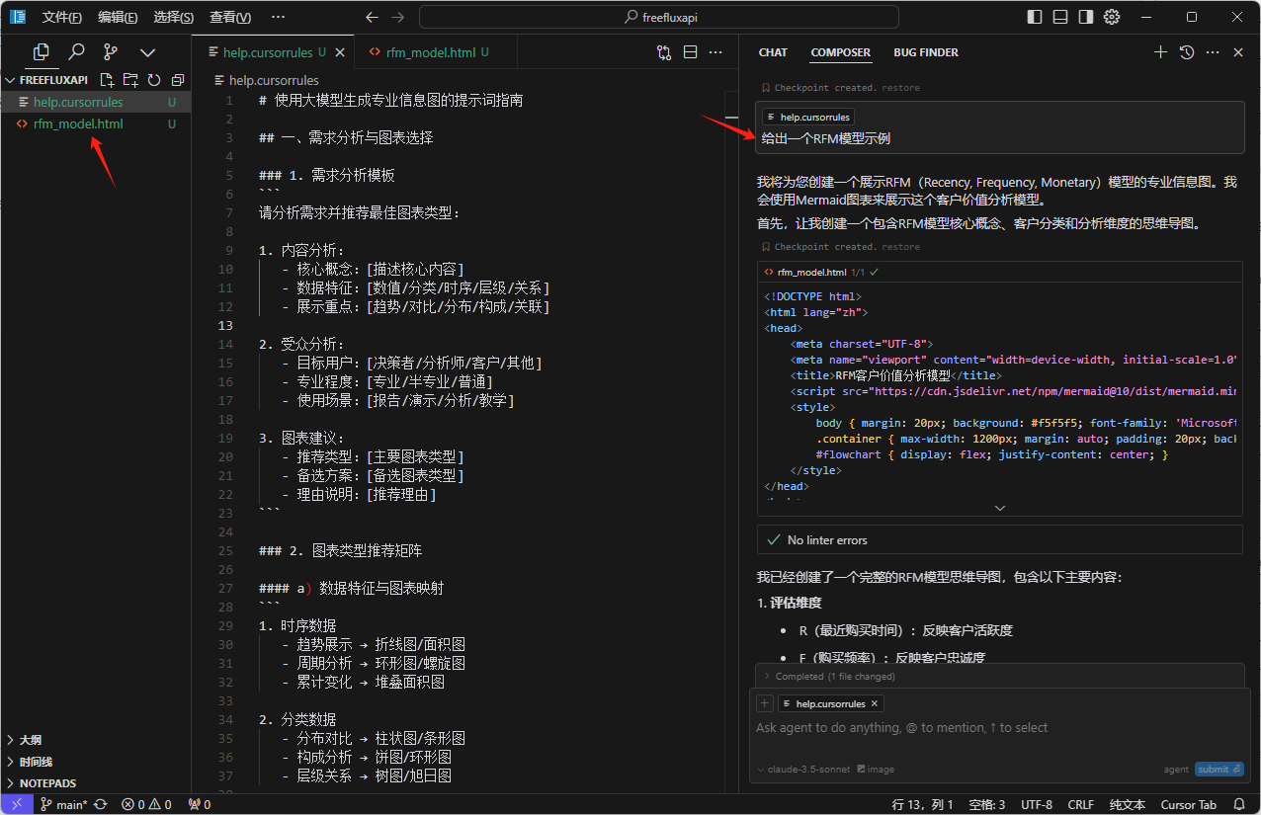Toggle the bottom panel layout icon
The width and height of the screenshot is (1261, 815).
(1060, 17)
